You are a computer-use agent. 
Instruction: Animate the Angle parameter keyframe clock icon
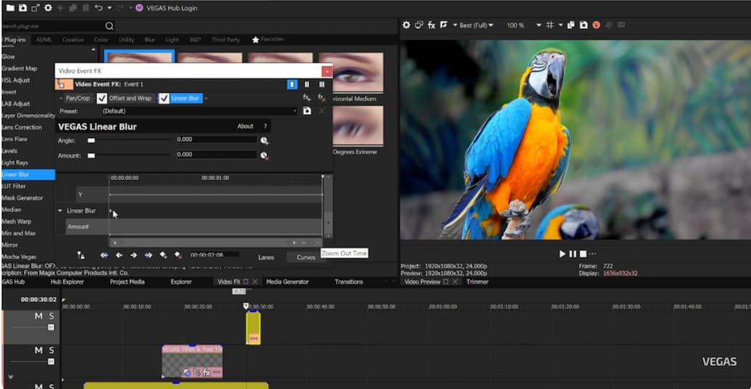pyautogui.click(x=265, y=141)
